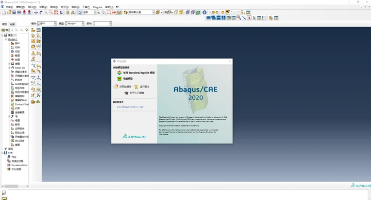
Task: Open the Plug-ins menu
Action: [97, 7]
